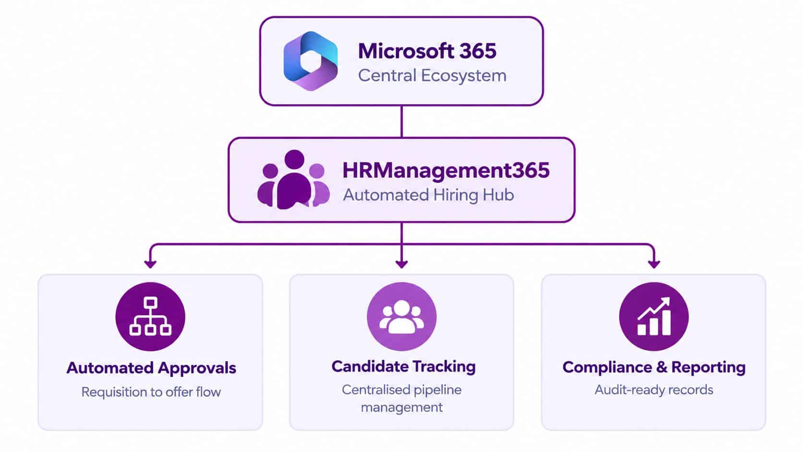Select the "Central Ecosystem" subtitle
This screenshot has height=452, width=803.
pos(432,76)
